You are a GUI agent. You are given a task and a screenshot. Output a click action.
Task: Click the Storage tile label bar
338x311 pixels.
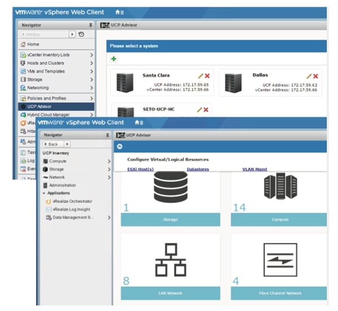coord(171,219)
